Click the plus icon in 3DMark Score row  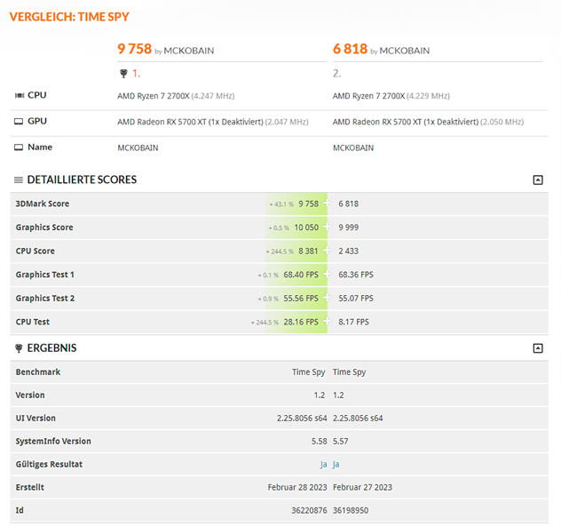(327, 204)
